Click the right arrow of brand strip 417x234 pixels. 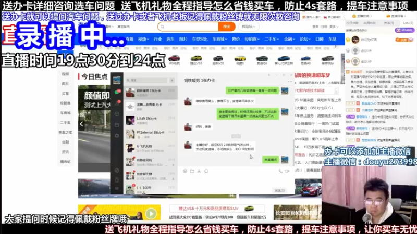336,46
